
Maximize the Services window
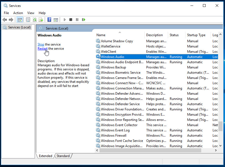tap(204, 6)
